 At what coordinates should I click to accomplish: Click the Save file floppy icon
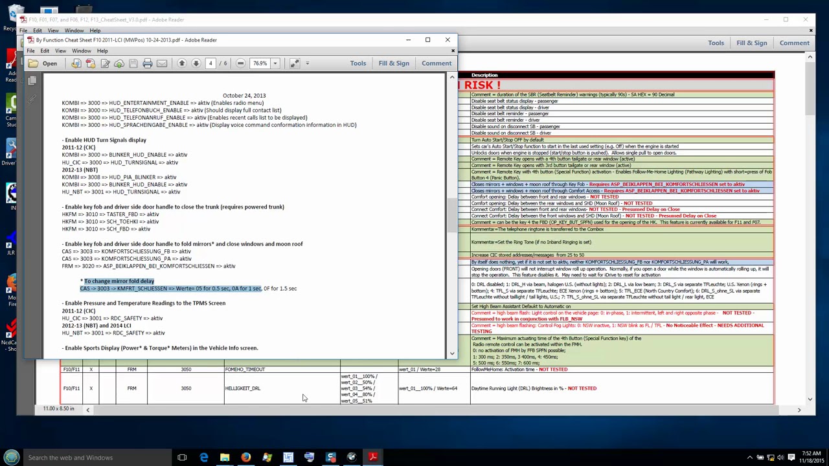[x=133, y=63]
